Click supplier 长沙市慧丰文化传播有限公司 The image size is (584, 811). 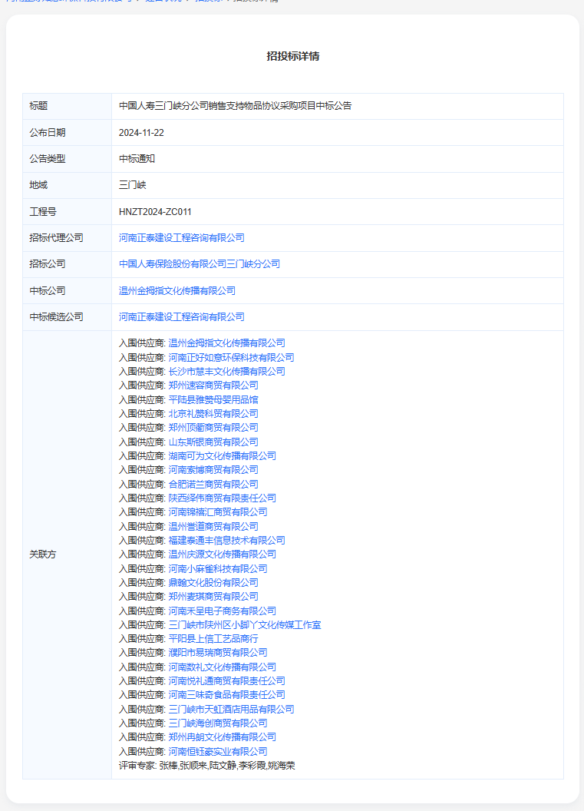click(x=226, y=372)
